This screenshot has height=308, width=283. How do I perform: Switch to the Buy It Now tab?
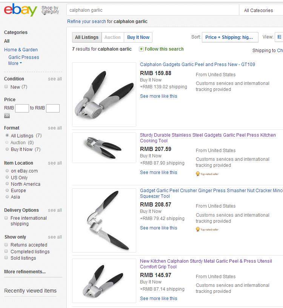[138, 37]
